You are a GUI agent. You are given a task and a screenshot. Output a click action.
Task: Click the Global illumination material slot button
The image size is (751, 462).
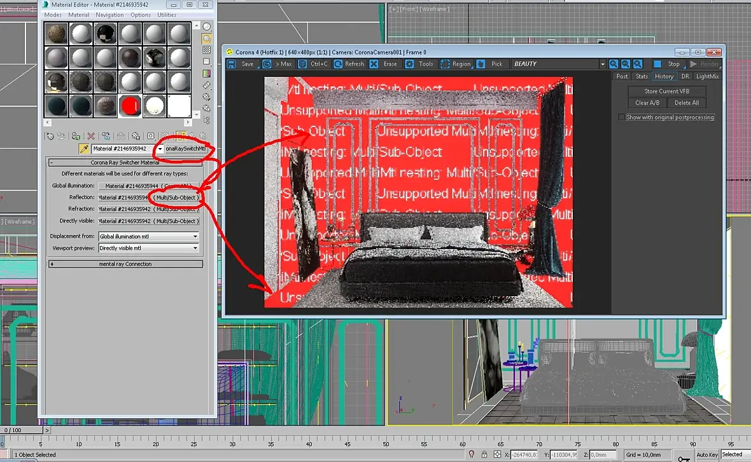click(x=148, y=186)
